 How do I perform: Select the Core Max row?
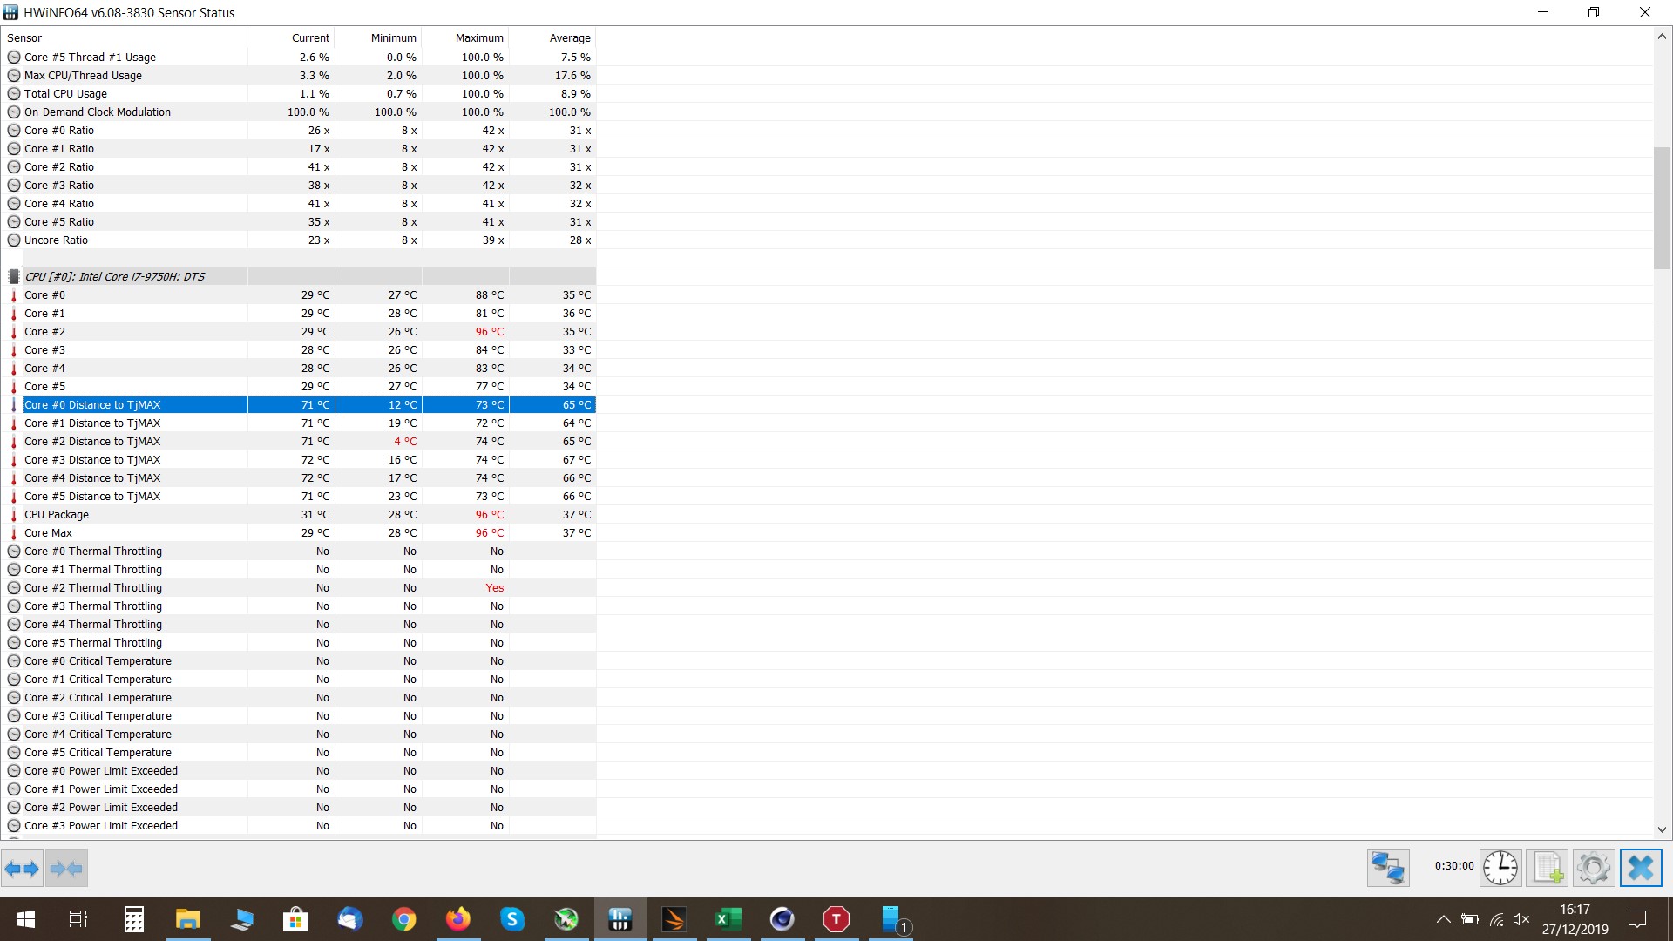(x=300, y=532)
